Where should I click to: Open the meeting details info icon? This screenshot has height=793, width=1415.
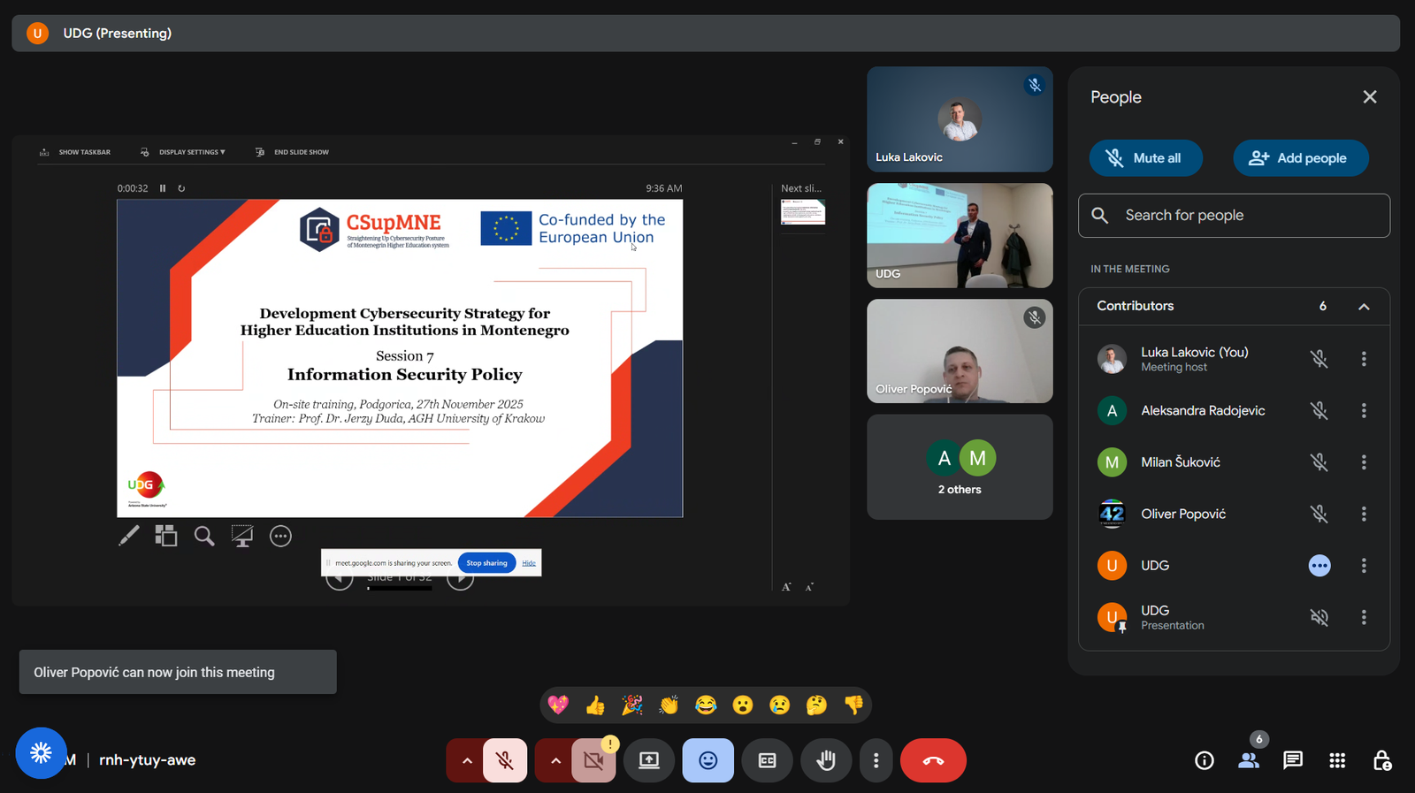(x=1205, y=760)
